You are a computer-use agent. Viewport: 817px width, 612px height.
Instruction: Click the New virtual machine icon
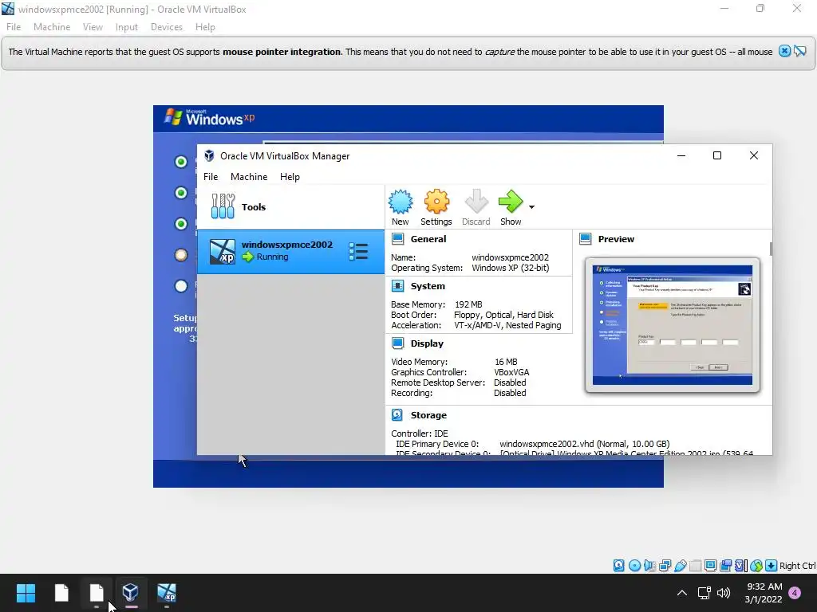pos(401,202)
